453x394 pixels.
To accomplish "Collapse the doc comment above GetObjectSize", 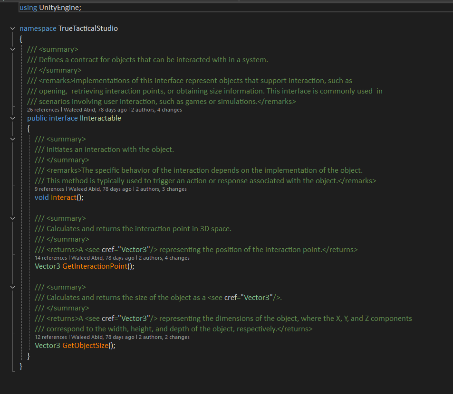I will [12, 287].
